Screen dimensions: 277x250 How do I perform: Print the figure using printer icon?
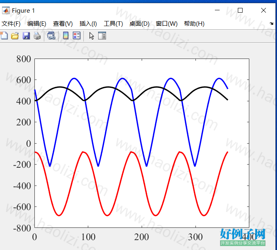[x=37, y=36]
